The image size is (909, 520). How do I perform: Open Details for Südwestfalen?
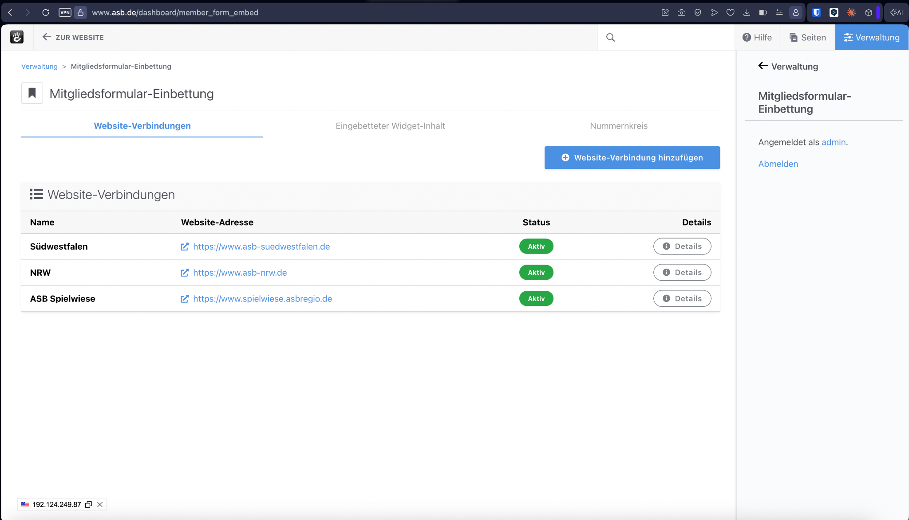(682, 246)
